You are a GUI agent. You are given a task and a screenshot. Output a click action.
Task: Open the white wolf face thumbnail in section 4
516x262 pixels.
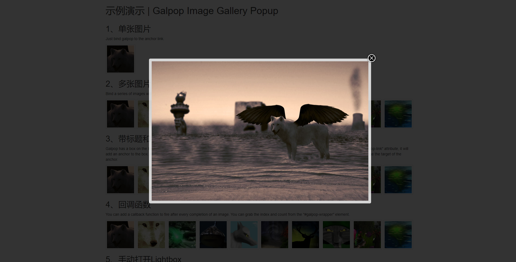coord(151,235)
